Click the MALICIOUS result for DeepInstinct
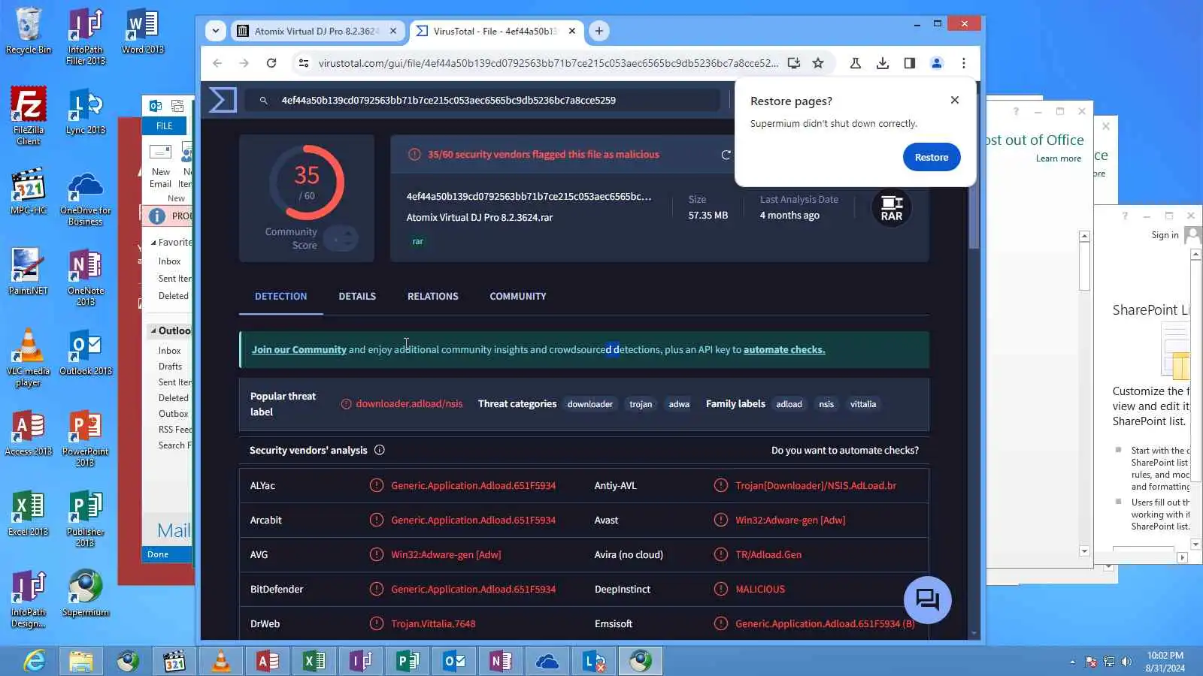 point(760,589)
